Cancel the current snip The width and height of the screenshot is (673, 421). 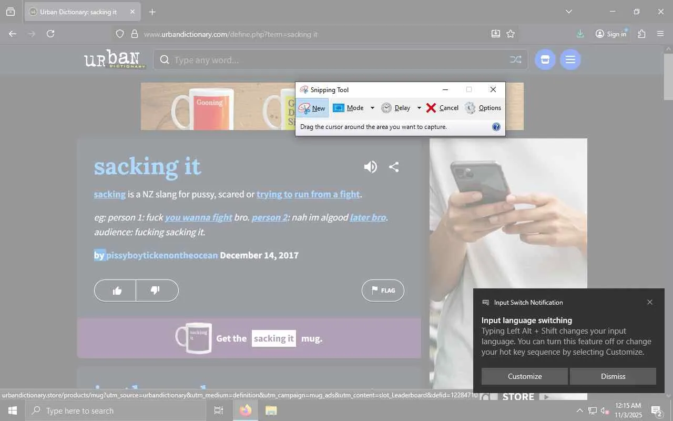click(x=442, y=108)
